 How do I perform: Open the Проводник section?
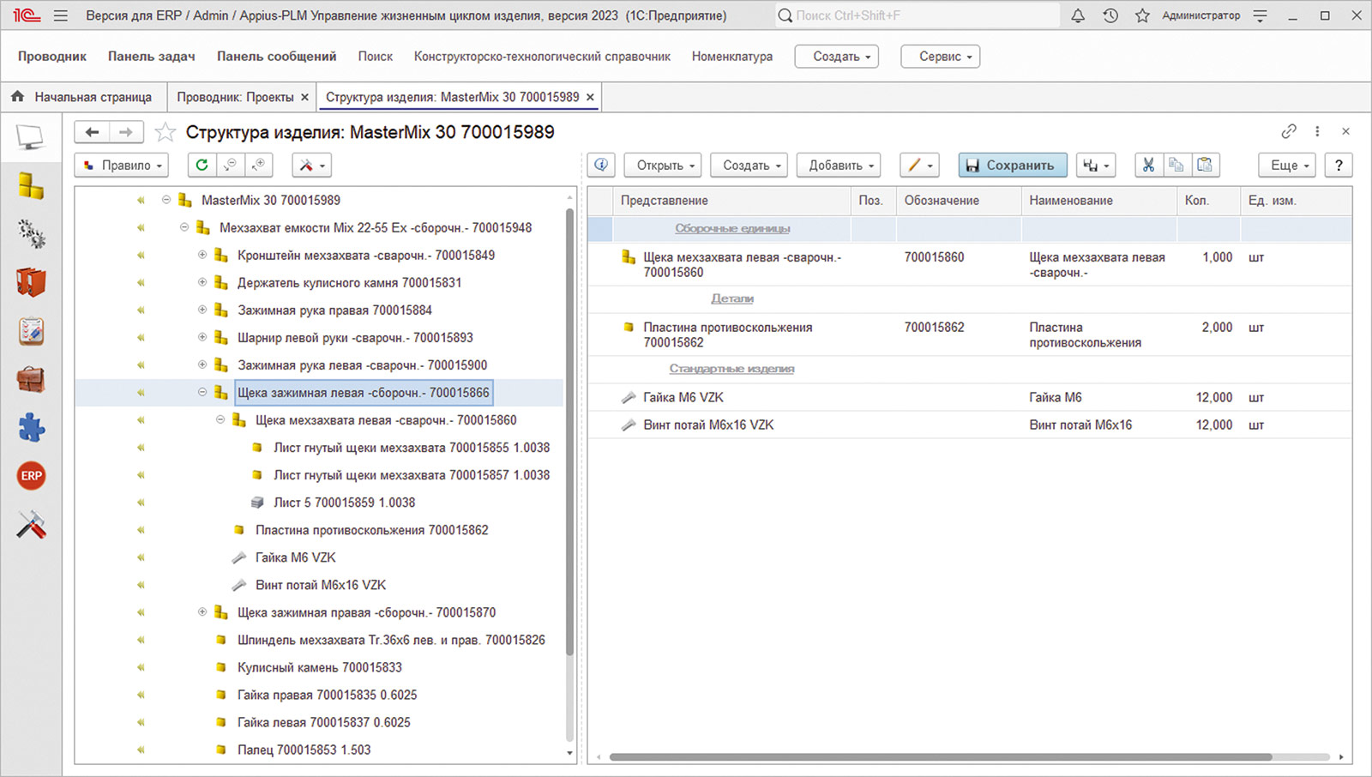[x=52, y=57]
